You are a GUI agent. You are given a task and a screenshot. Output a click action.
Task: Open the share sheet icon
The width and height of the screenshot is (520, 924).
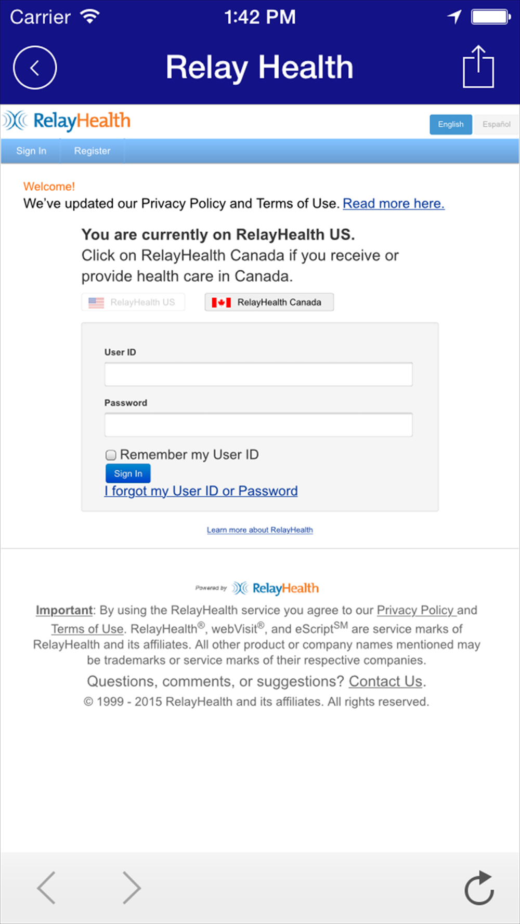(x=478, y=67)
